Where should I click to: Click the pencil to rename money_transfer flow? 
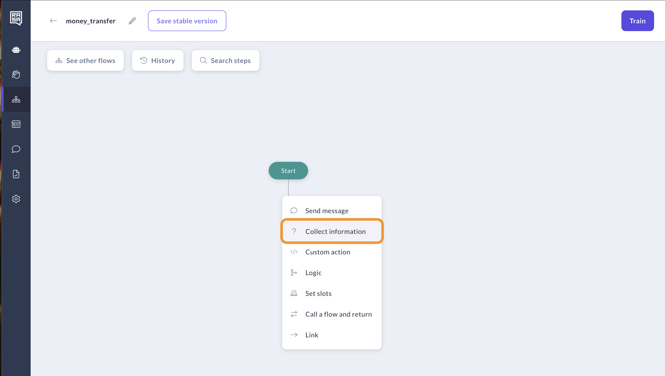[132, 20]
